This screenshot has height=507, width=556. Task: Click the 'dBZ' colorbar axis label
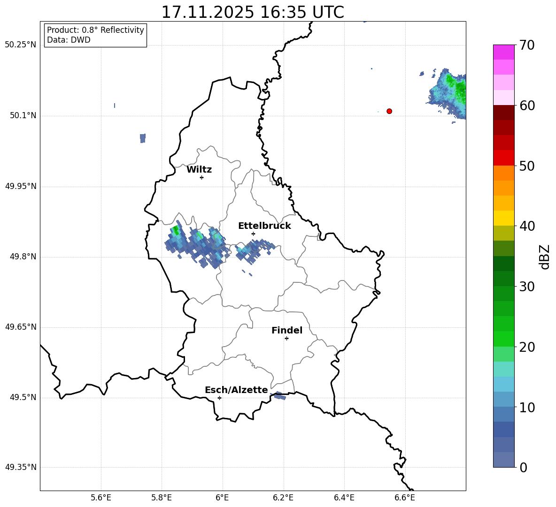[x=545, y=257]
